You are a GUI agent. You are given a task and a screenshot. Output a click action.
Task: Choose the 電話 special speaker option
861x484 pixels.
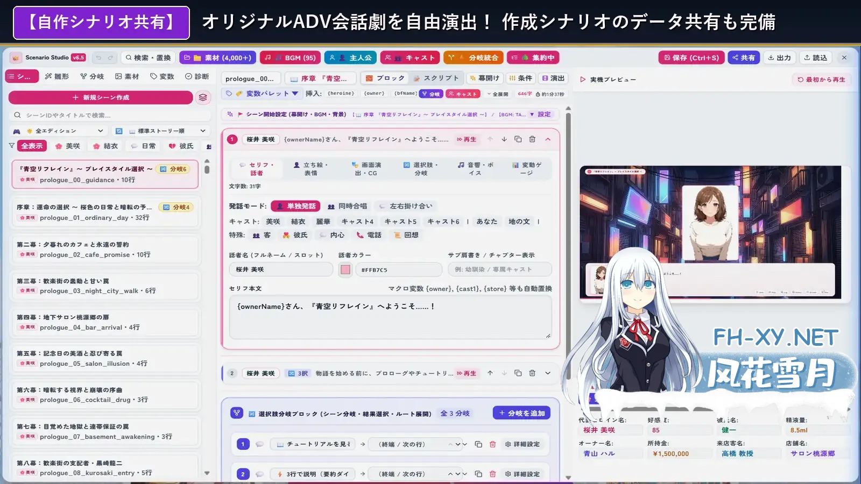369,235
